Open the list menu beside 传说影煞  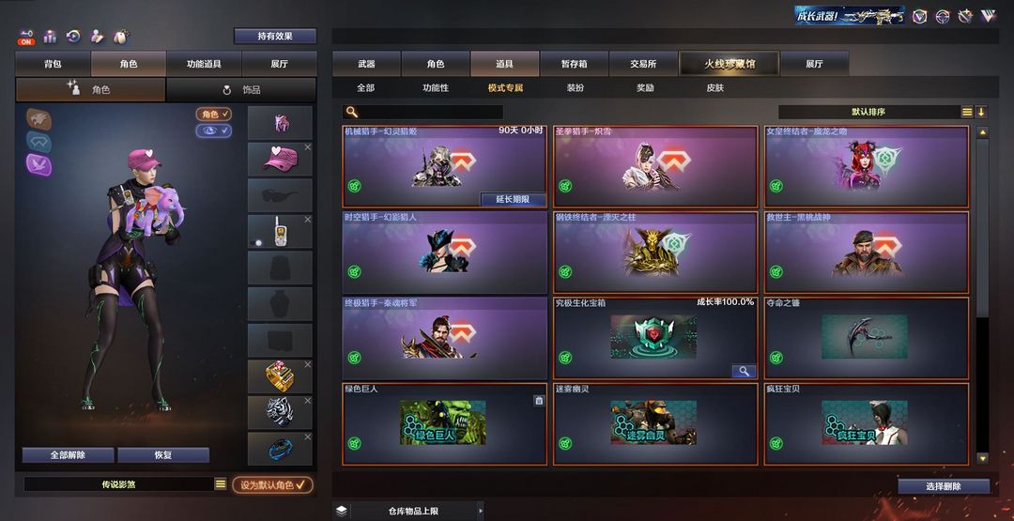pos(221,483)
